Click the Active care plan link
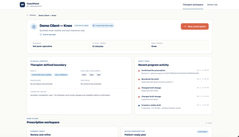Viewport: 239px width, 137px height. point(49,35)
